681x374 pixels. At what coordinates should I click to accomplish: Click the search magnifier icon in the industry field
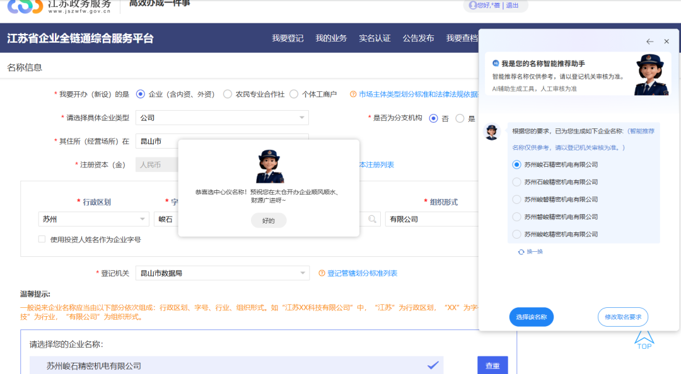click(373, 219)
